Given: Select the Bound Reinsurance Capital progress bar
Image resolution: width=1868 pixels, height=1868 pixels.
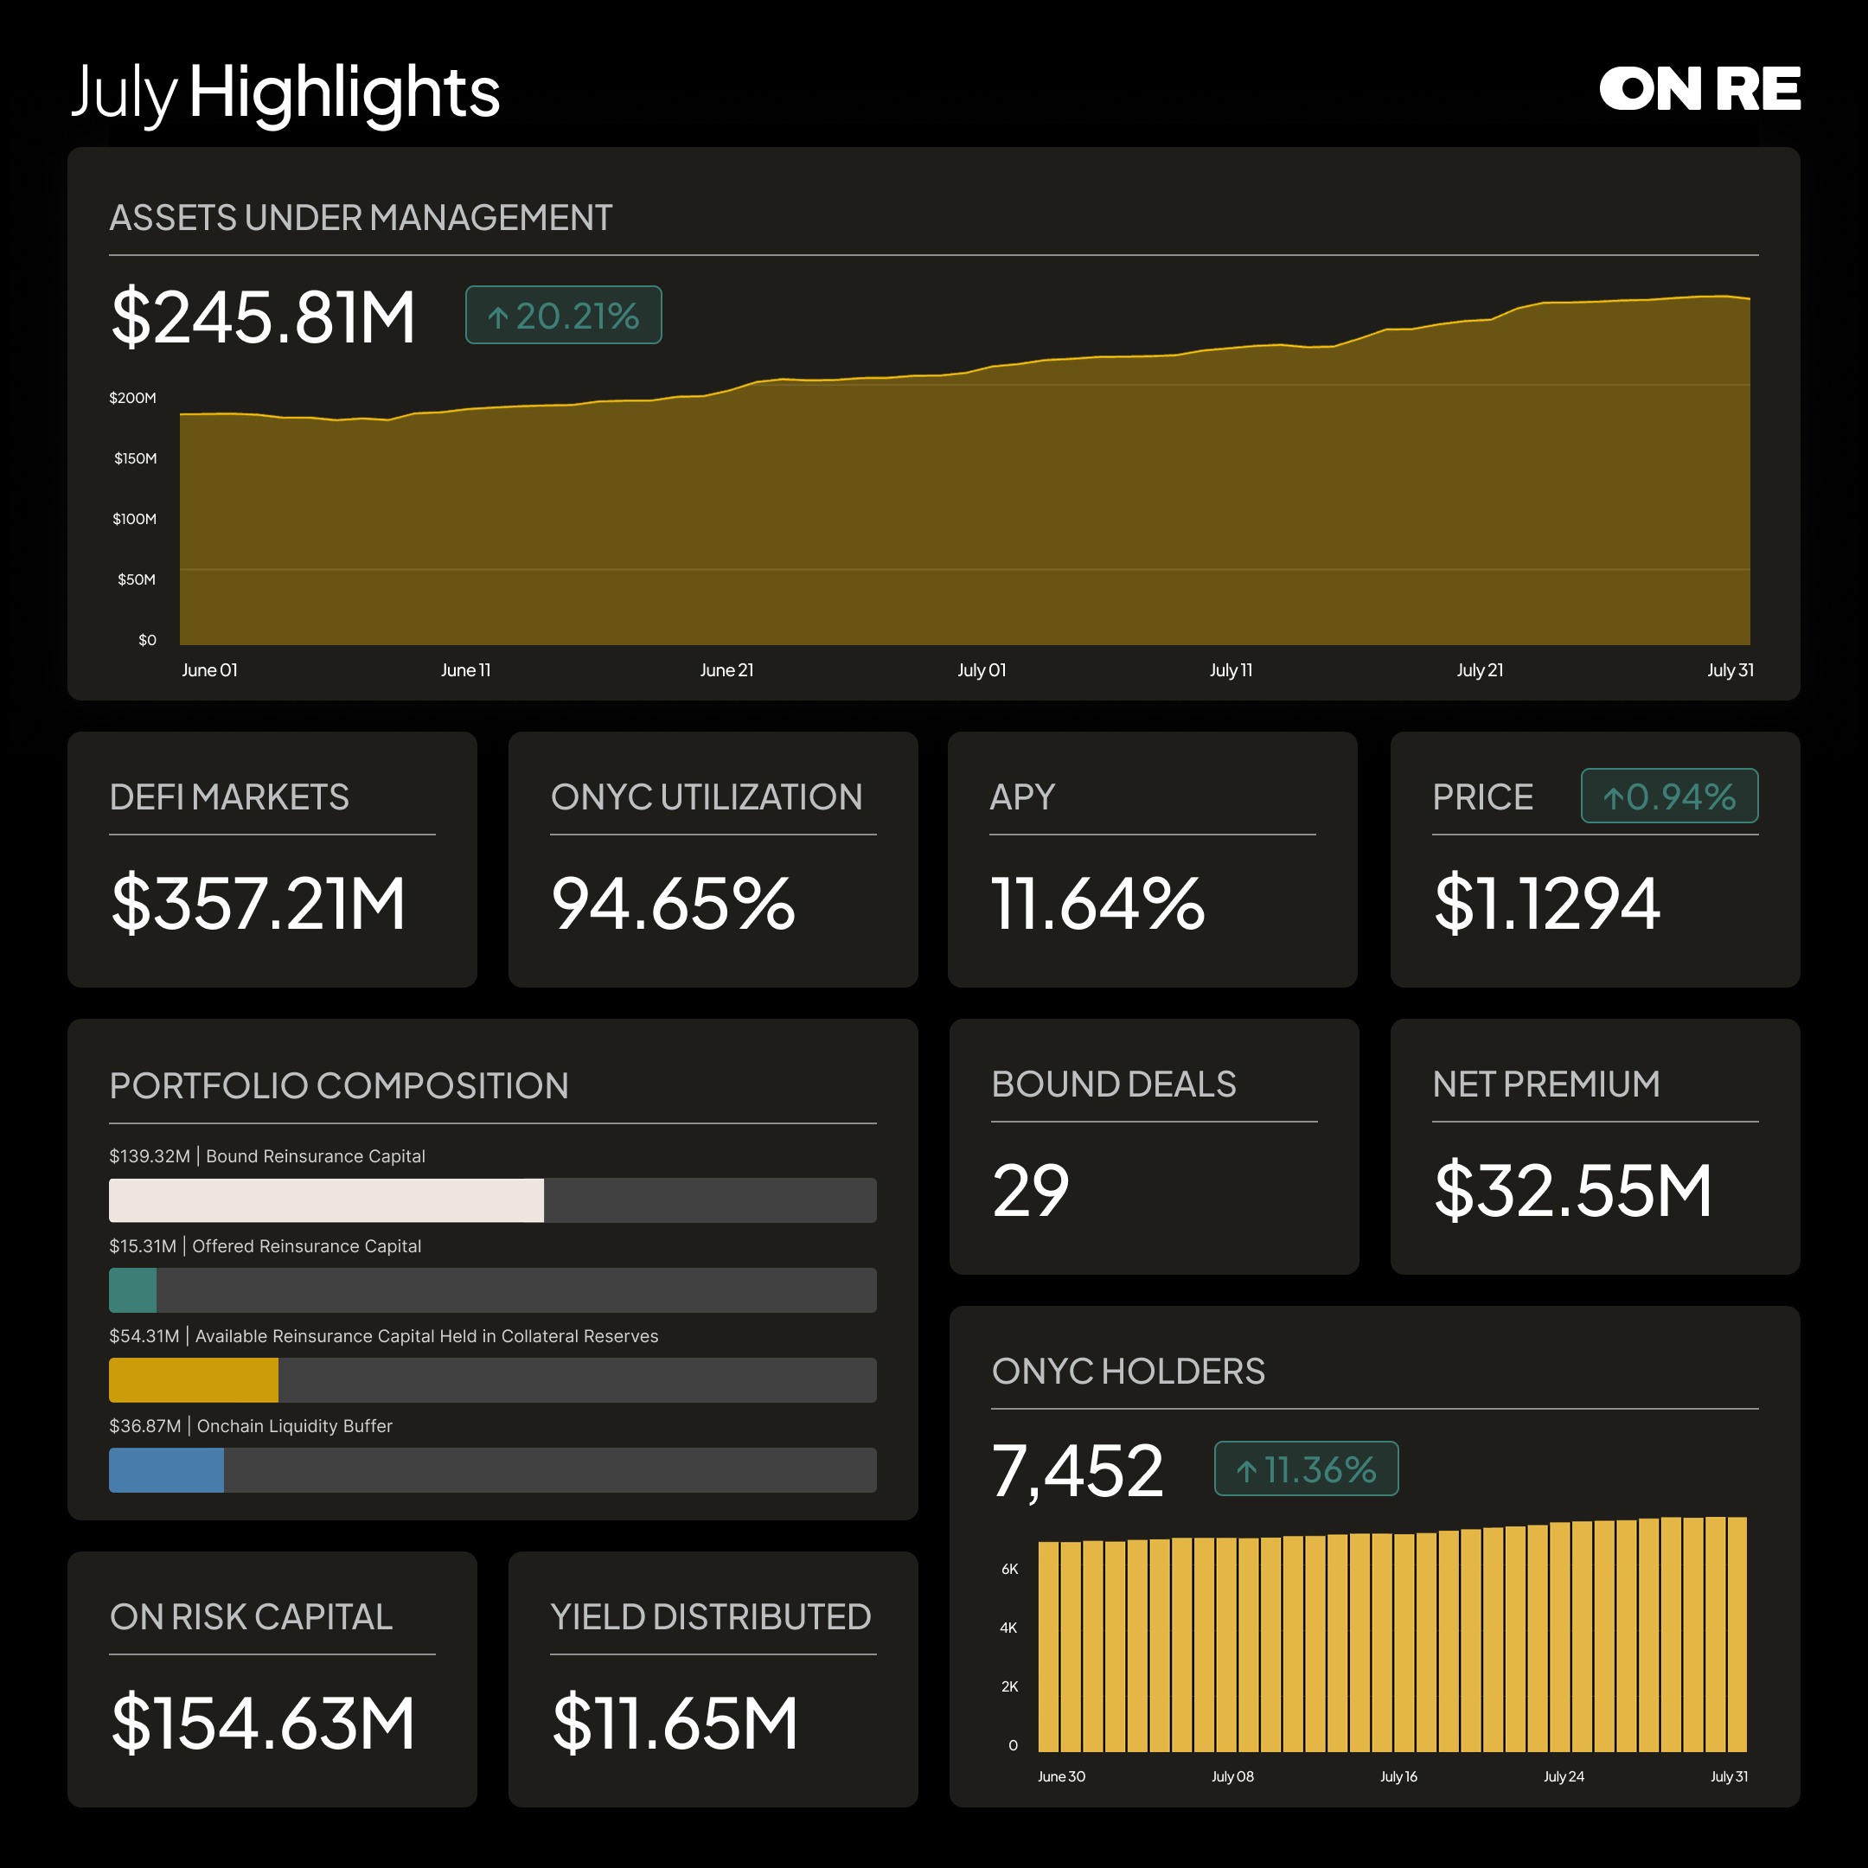Looking at the screenshot, I should pyautogui.click(x=492, y=1199).
